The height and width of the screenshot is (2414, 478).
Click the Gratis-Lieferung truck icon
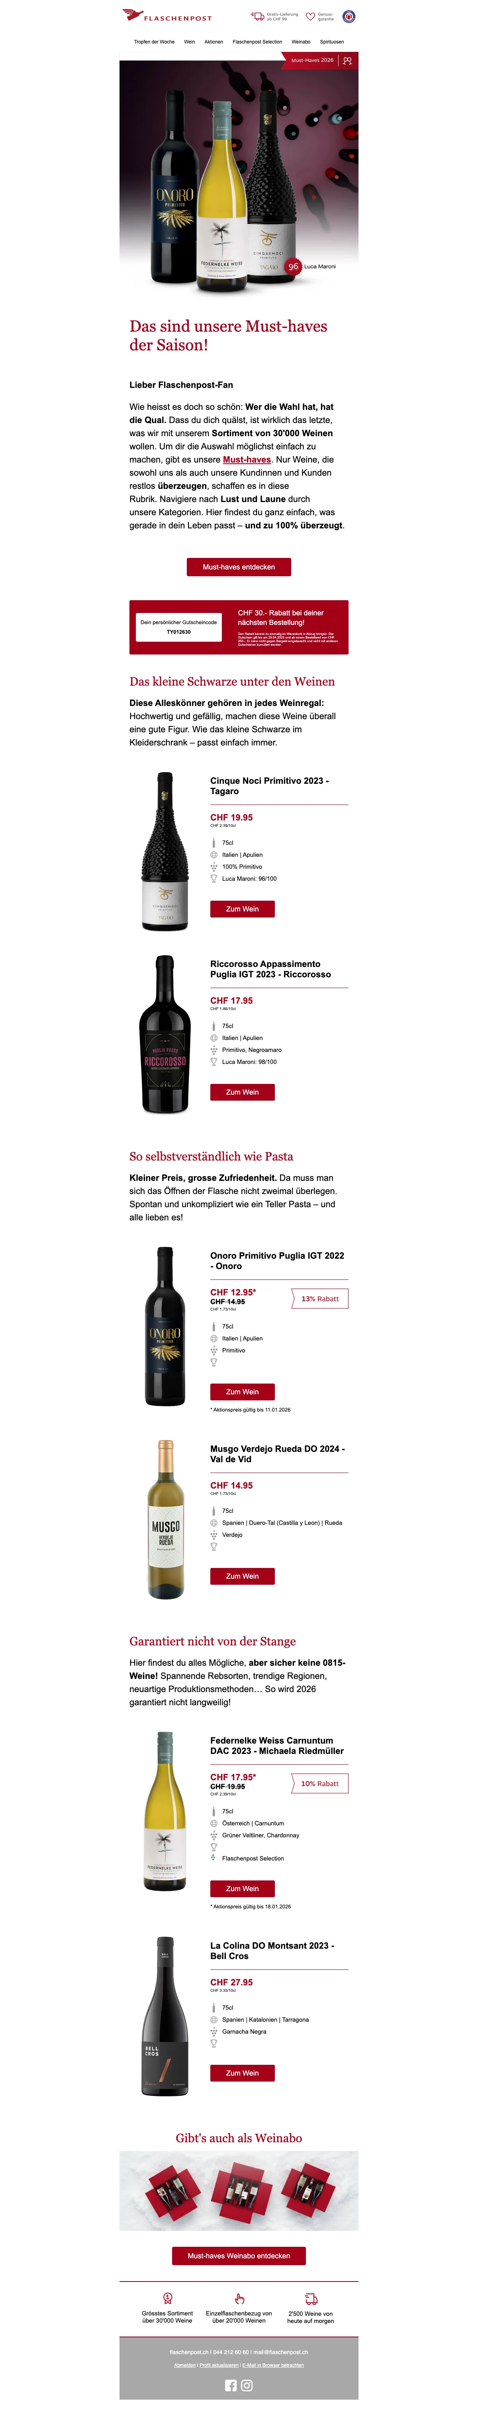(257, 16)
